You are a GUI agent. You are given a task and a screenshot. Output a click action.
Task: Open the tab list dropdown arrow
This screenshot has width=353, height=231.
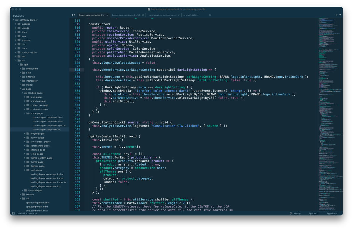(340, 15)
